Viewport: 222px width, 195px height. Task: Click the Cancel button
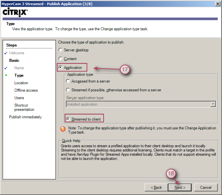(x=206, y=187)
